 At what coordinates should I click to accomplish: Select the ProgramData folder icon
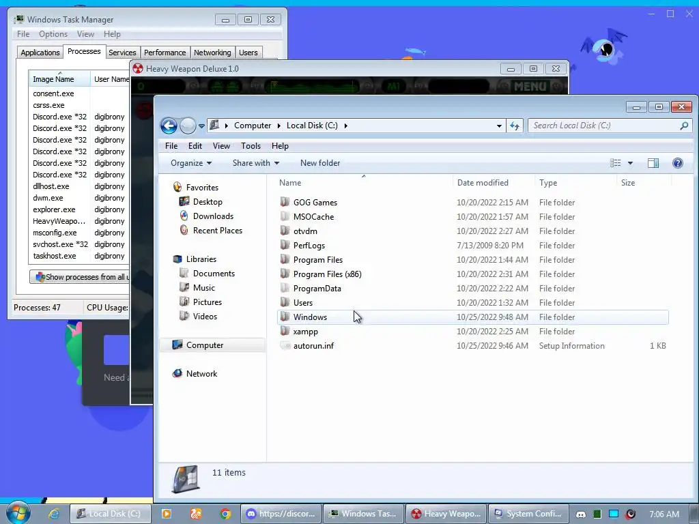tap(285, 288)
